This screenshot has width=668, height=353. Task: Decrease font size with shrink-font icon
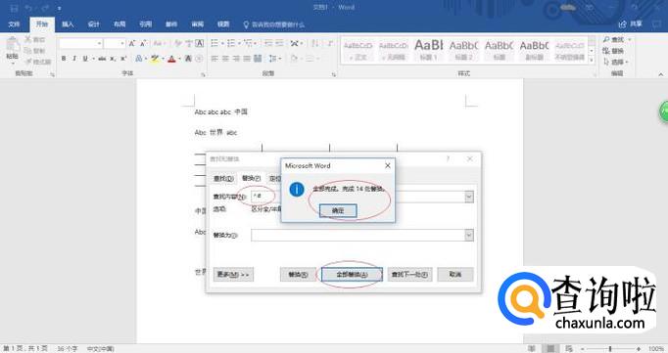(x=143, y=43)
